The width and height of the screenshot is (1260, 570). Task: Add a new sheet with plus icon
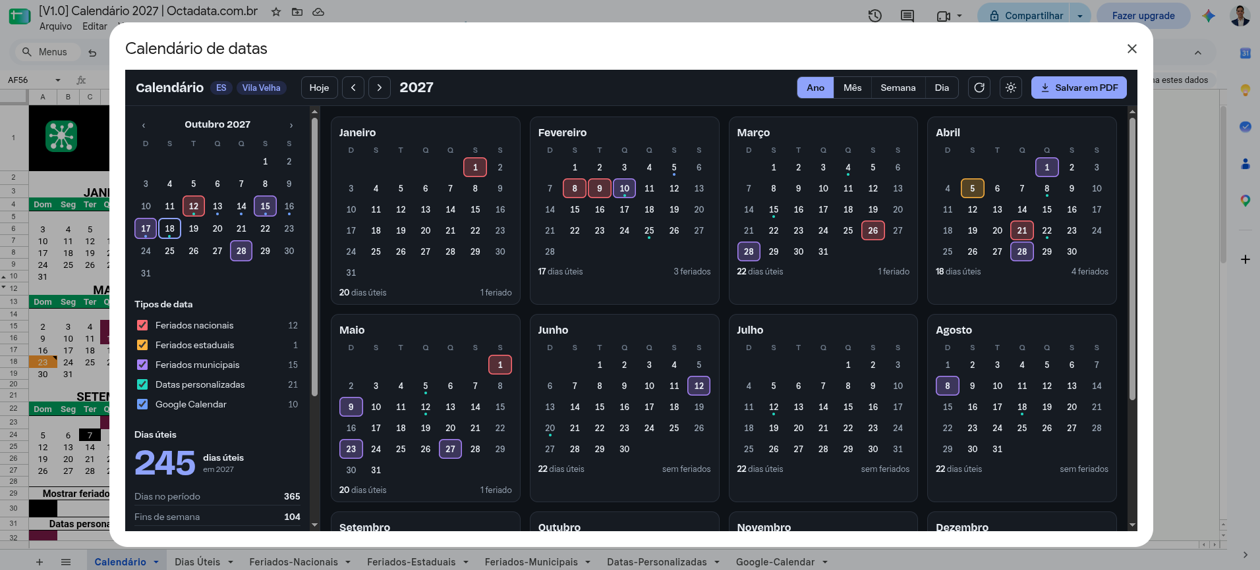(x=40, y=562)
